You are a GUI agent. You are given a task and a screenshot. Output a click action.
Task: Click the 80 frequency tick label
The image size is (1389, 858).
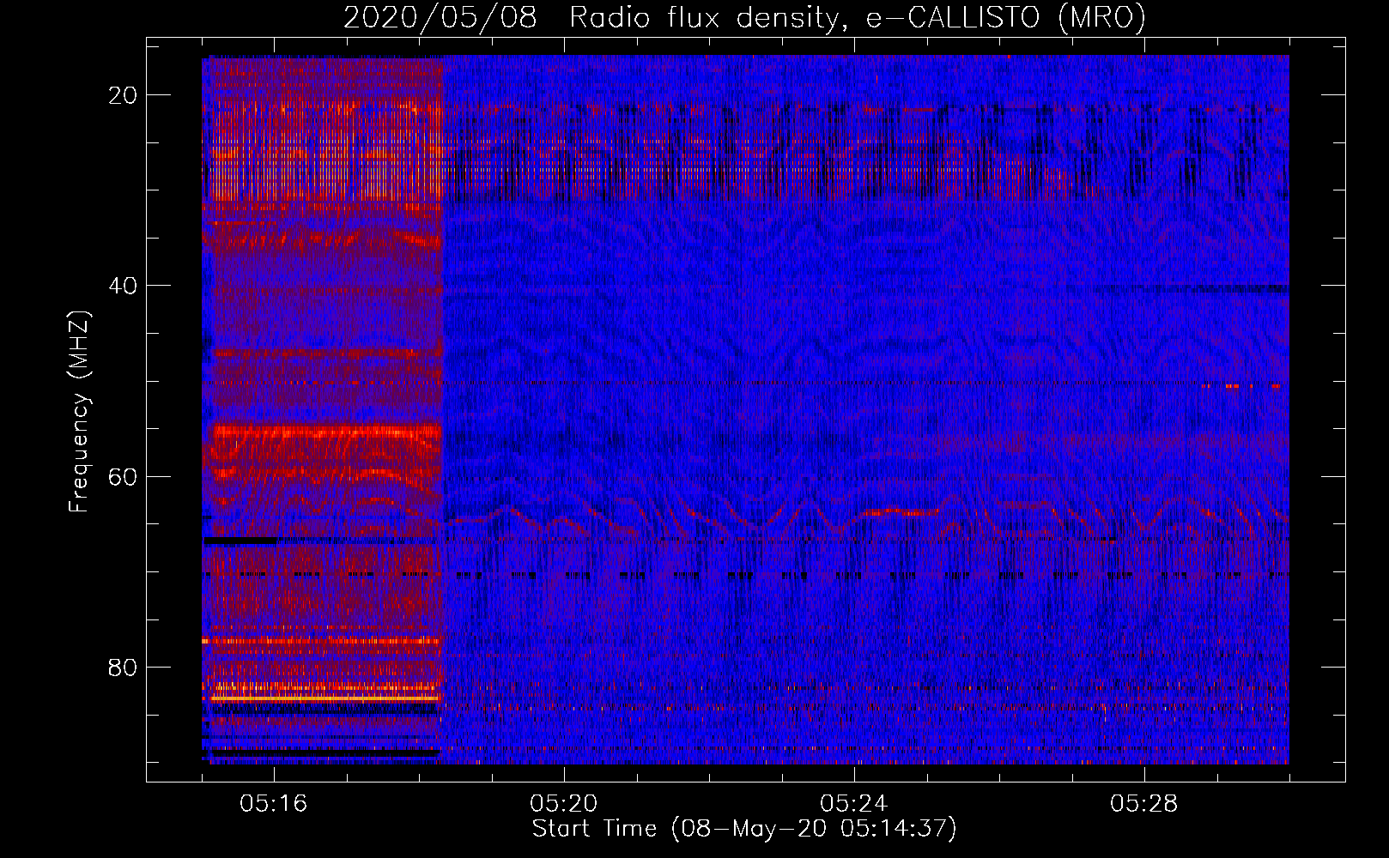(123, 667)
